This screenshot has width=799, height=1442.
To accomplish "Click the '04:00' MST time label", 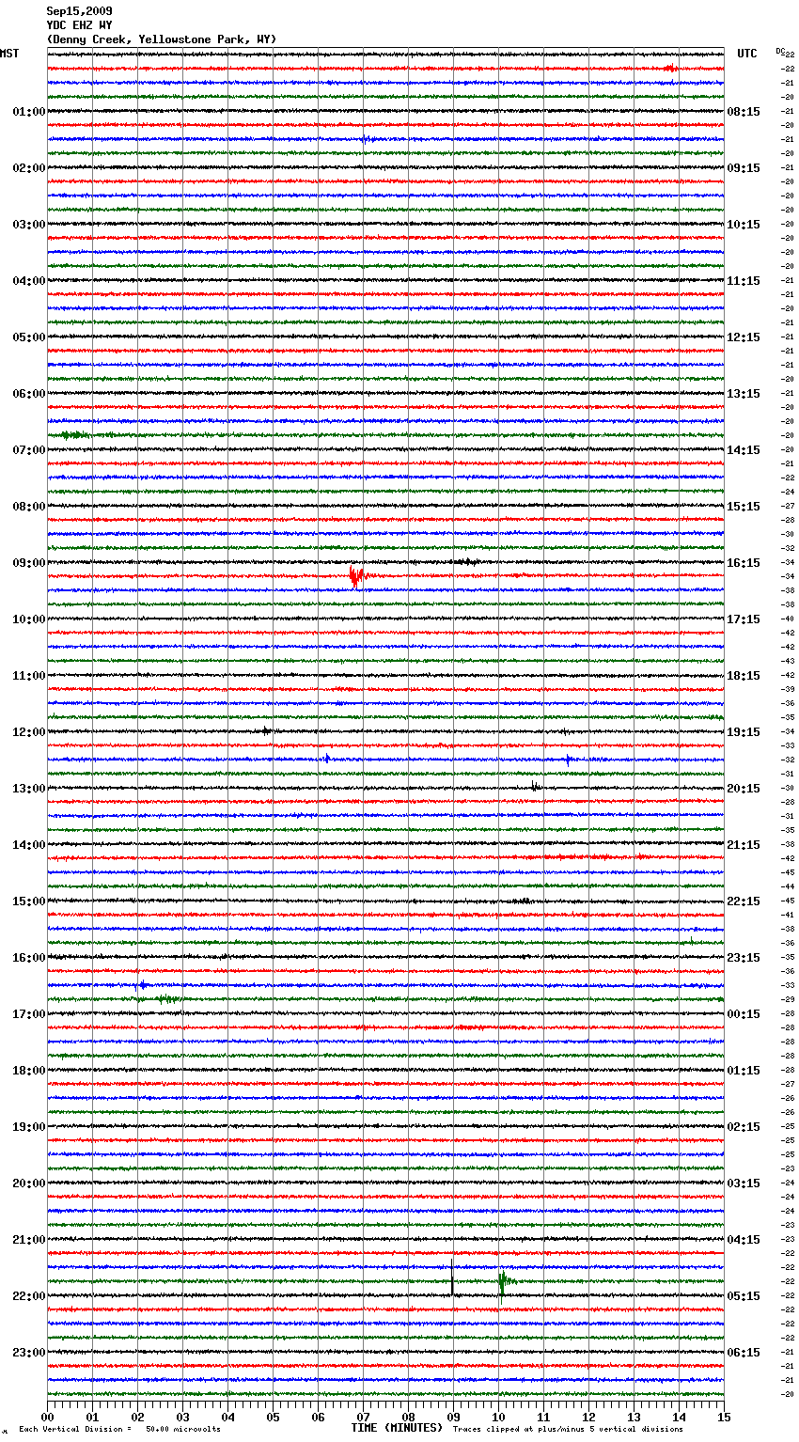I will tap(29, 281).
